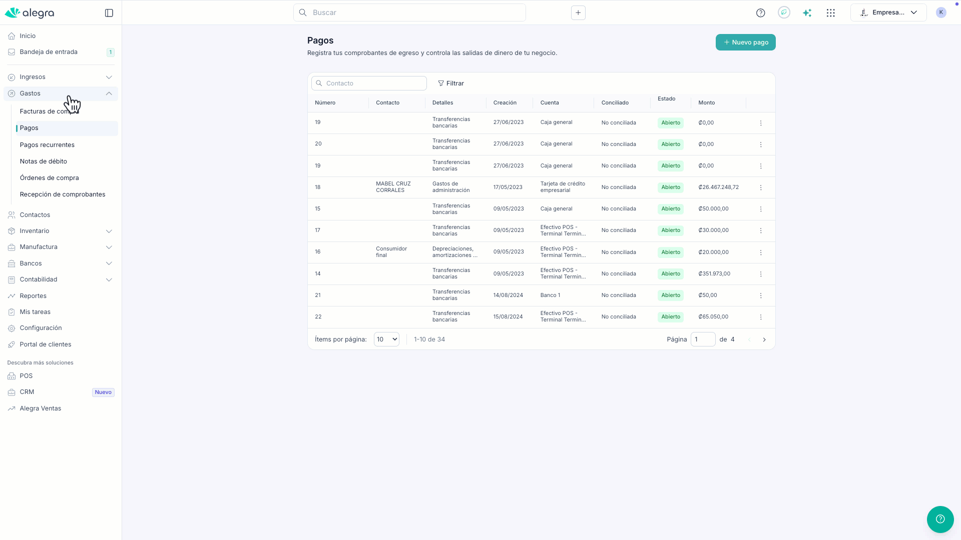Viewport: 961px width, 540px height.
Task: Click the Contactos people icon
Action: 12,215
